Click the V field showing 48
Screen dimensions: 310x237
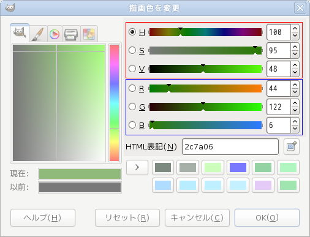[x=279, y=69]
